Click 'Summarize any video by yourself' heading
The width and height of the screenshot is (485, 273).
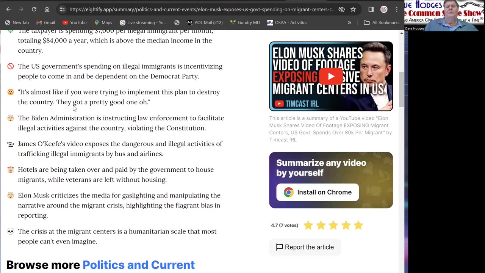tap(321, 168)
